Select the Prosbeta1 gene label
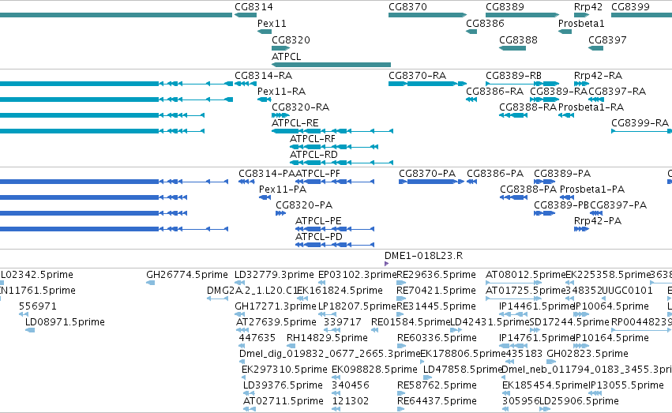 (581, 24)
